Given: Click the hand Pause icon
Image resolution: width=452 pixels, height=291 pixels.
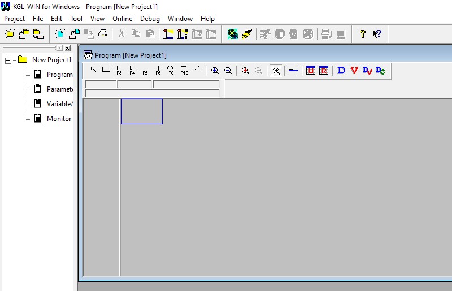Looking at the screenshot, I should (293, 34).
